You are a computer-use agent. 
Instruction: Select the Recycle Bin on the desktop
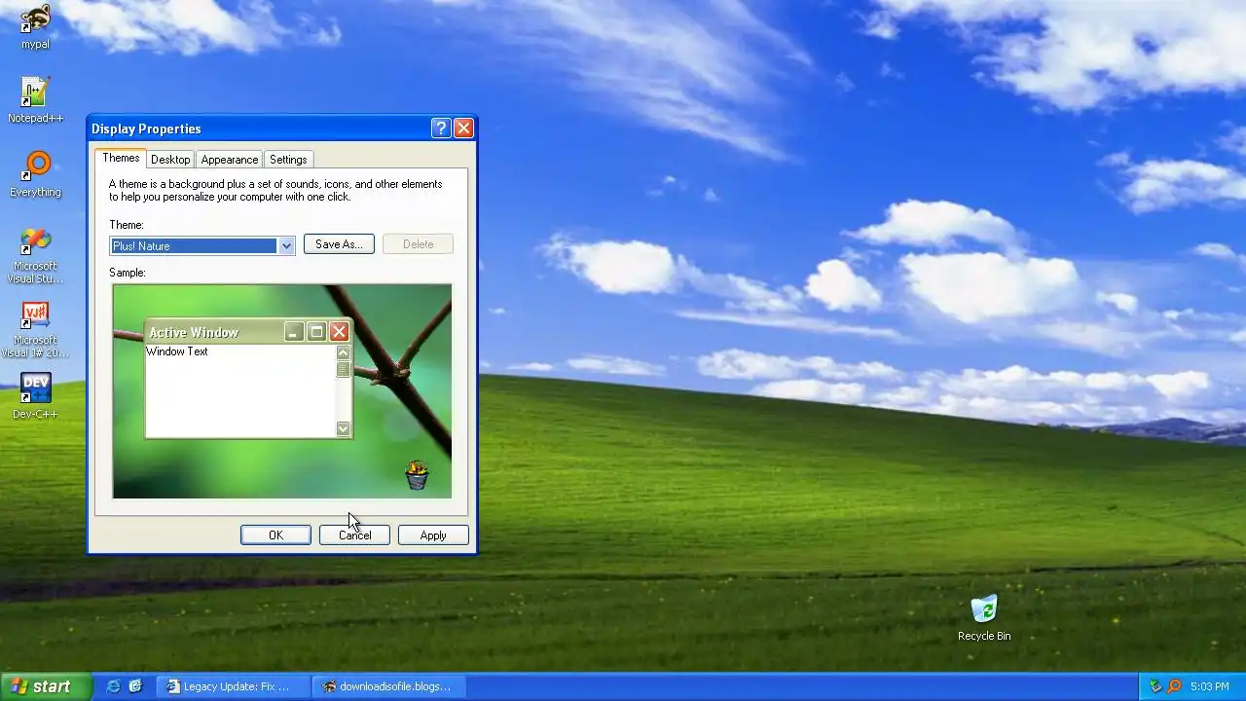pos(984,617)
